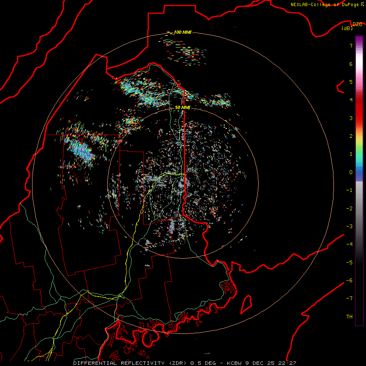Screen dimensions: 366x366
Task: Click the 6 value on the color scale
Action: pos(351,64)
